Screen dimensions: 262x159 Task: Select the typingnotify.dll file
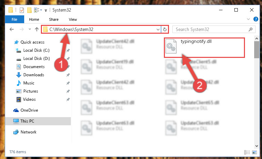pos(204,48)
